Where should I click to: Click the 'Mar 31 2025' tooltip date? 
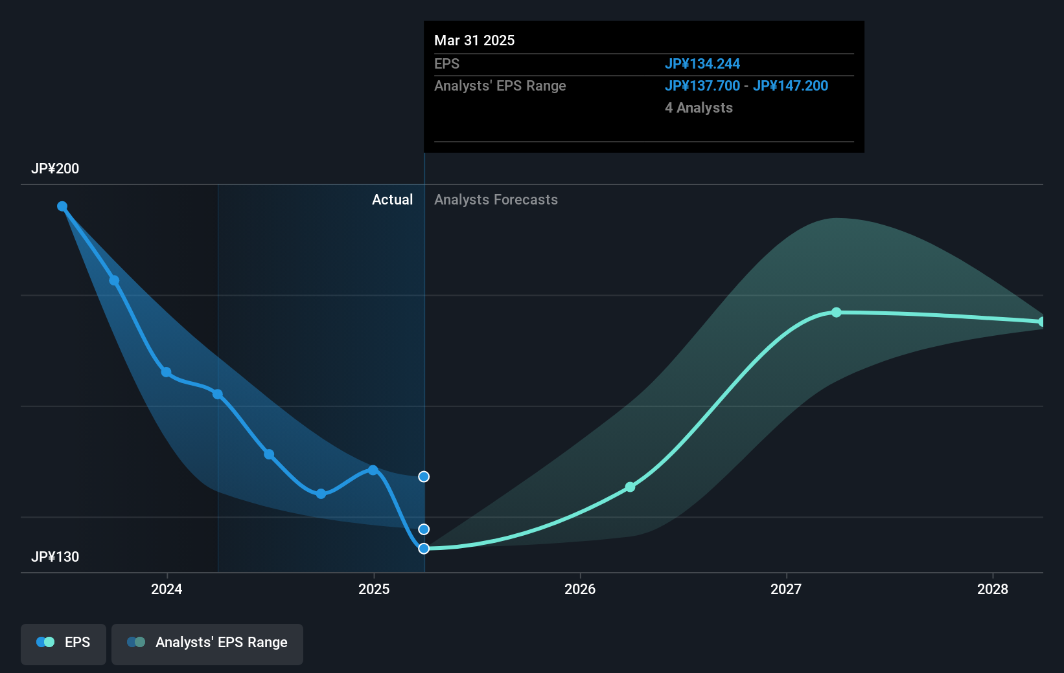point(474,41)
